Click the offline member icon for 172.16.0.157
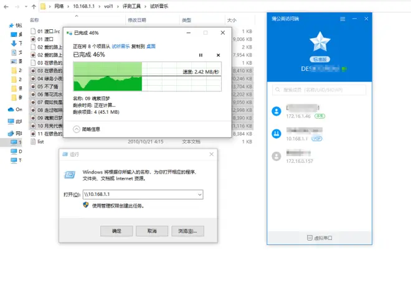 pyautogui.click(x=276, y=156)
